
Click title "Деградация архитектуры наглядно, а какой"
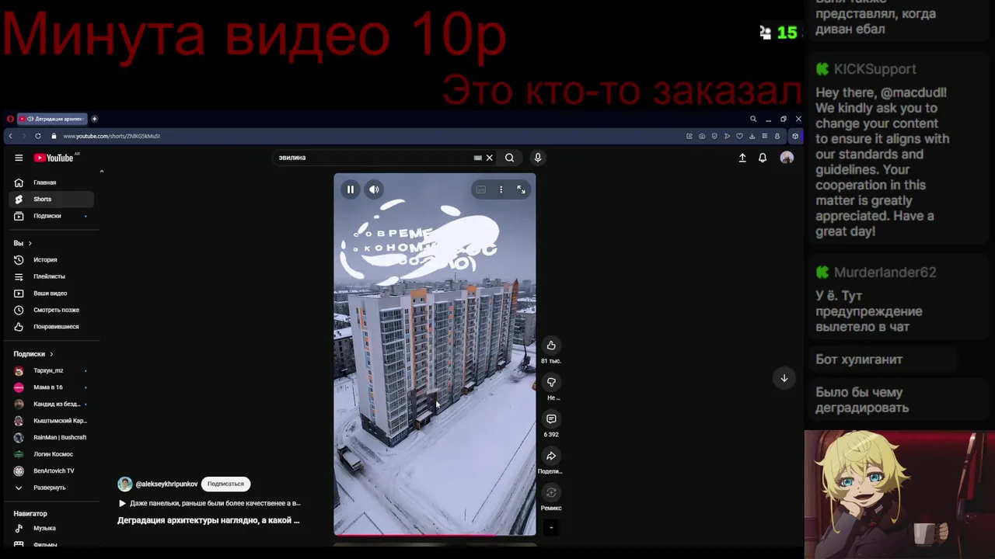click(x=208, y=520)
